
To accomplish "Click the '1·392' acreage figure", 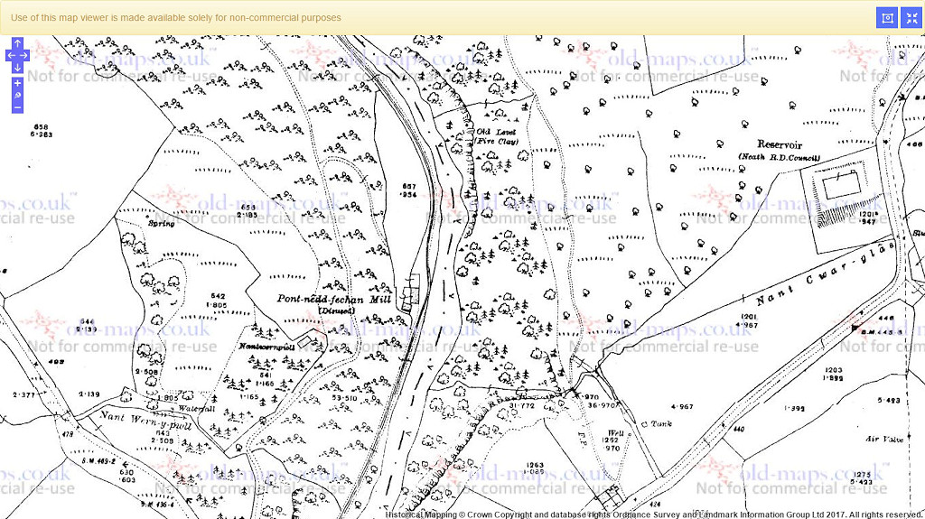I will (794, 408).
